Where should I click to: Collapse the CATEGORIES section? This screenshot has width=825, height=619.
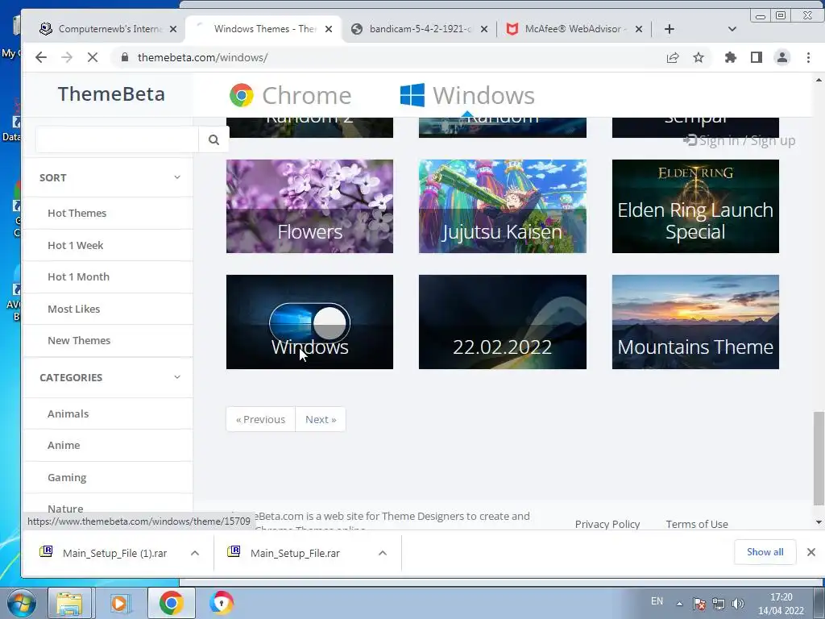pos(177,377)
